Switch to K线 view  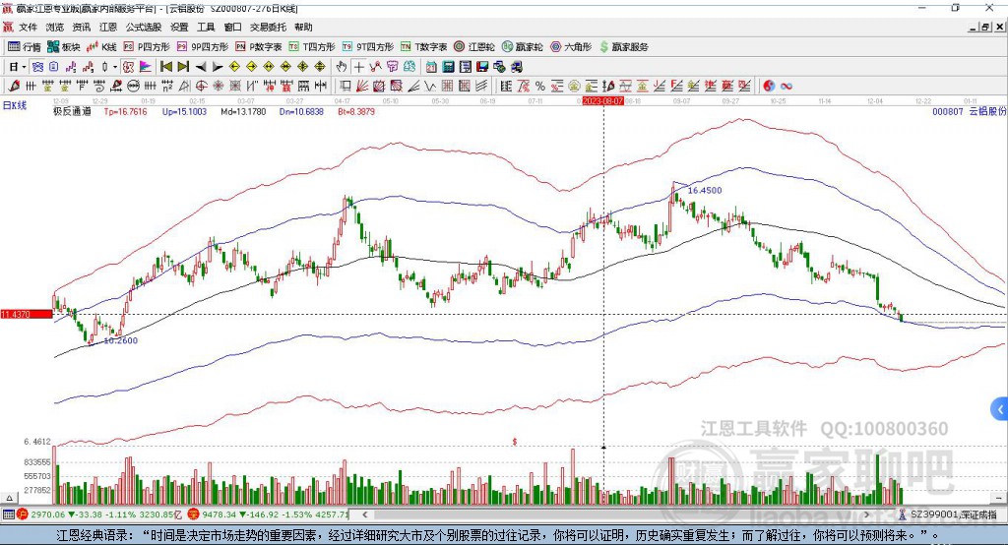(x=101, y=47)
